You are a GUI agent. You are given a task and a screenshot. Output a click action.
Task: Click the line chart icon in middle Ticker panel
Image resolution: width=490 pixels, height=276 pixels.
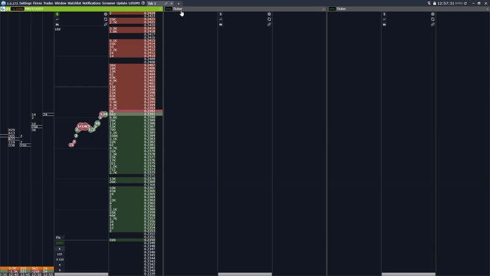(221, 19)
